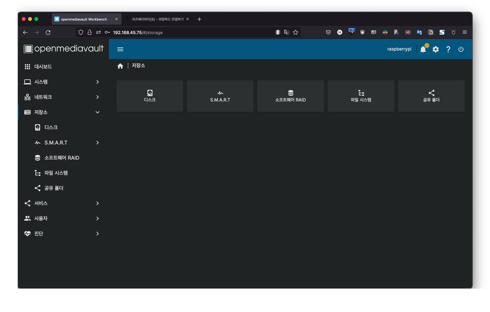Close the openmediavault Workbench tab
The width and height of the screenshot is (490, 312).
(117, 19)
